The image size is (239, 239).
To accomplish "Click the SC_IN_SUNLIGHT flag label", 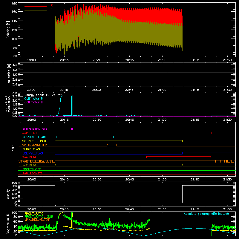I will 34,141.
